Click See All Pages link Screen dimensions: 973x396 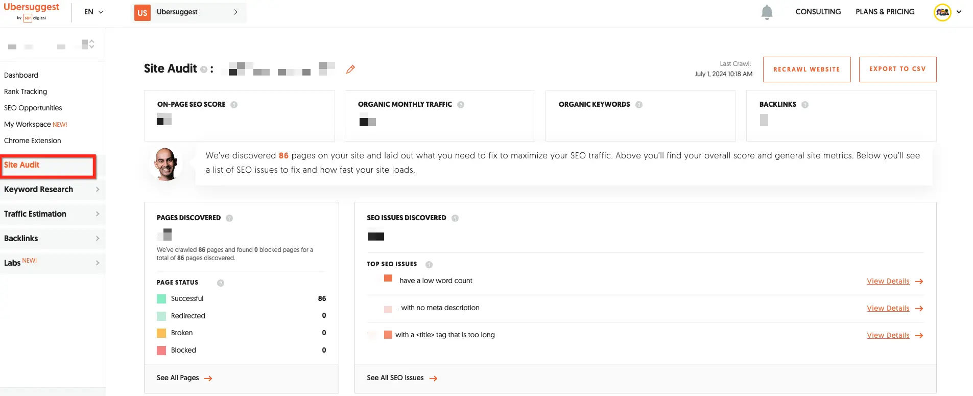(x=178, y=378)
